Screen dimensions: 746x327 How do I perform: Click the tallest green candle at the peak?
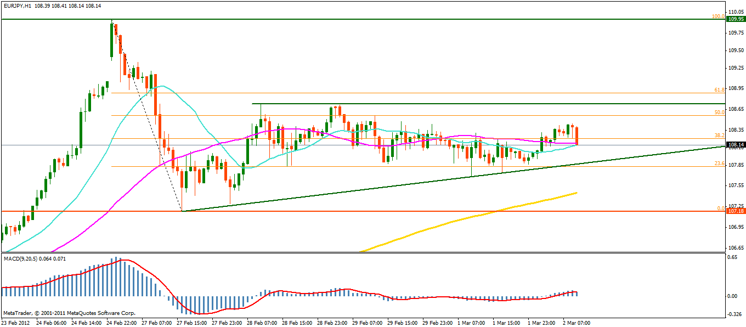pos(111,40)
